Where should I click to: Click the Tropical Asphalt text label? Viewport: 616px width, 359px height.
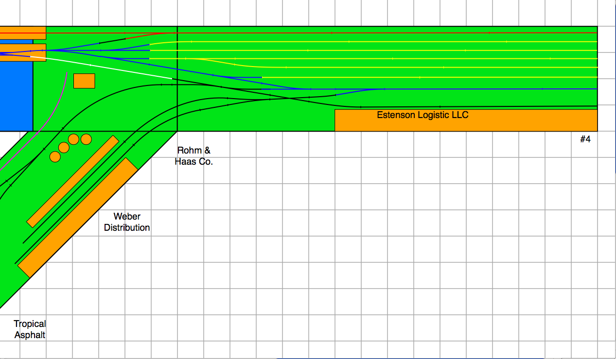pos(30,329)
